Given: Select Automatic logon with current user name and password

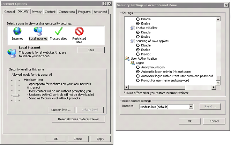Looking at the screenshot, I should pyautogui.click(x=138, y=76).
